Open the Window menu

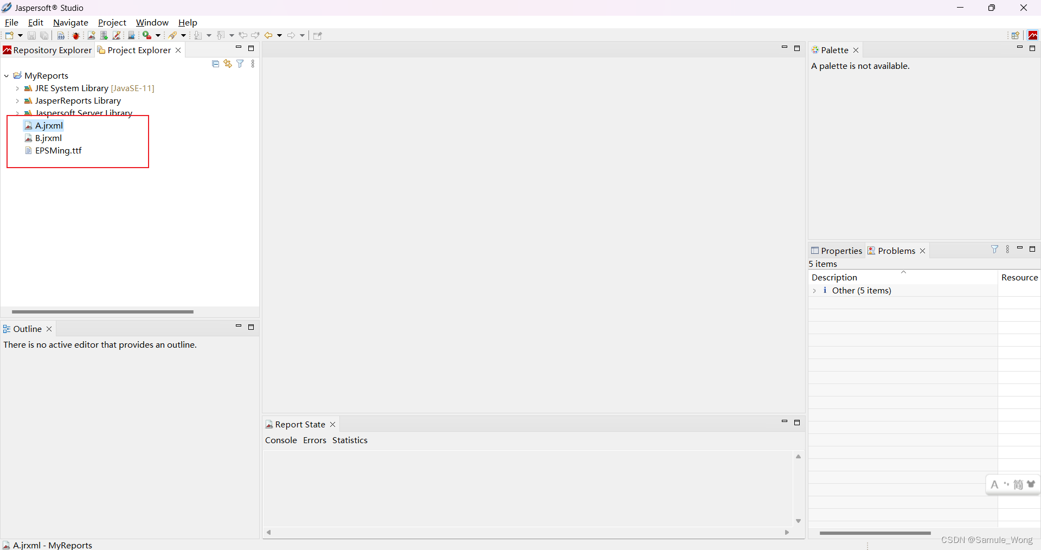click(x=152, y=23)
